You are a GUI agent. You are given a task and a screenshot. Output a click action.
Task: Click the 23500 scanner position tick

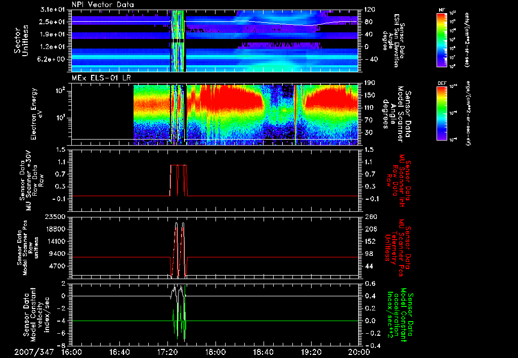point(56,216)
